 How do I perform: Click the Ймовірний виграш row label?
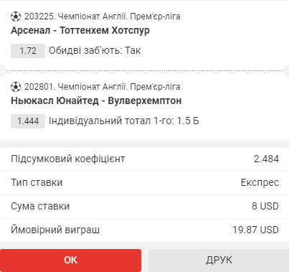[x=55, y=230]
